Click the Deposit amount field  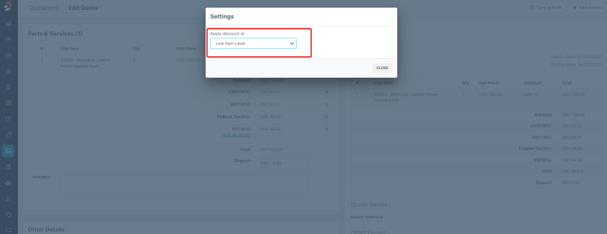pos(288,163)
